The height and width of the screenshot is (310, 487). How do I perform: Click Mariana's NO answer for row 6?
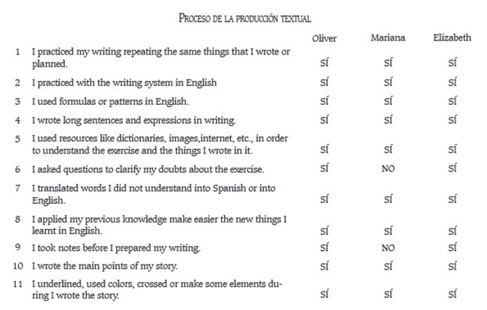(x=387, y=169)
